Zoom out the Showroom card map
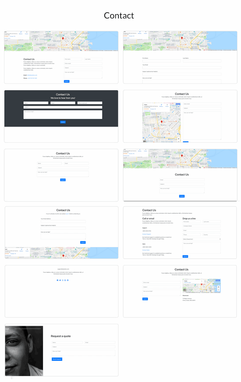The width and height of the screenshot is (241, 382). coord(218,290)
